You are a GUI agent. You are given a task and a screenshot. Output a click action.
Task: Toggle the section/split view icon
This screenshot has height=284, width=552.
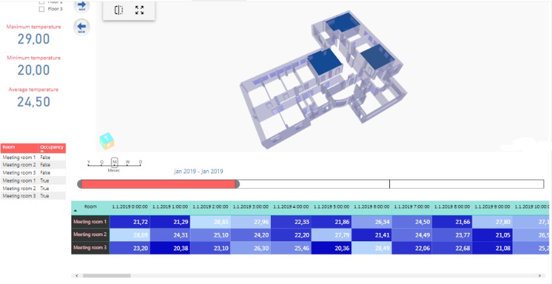pyautogui.click(x=119, y=10)
